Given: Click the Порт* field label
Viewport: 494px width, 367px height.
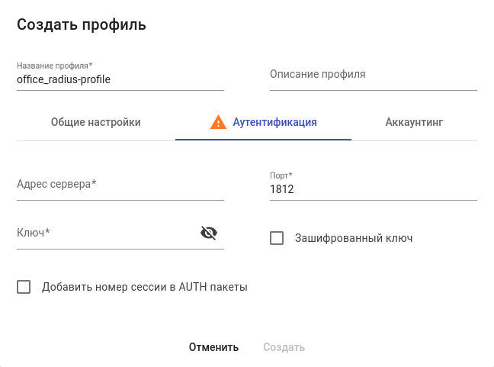Looking at the screenshot, I should (281, 175).
